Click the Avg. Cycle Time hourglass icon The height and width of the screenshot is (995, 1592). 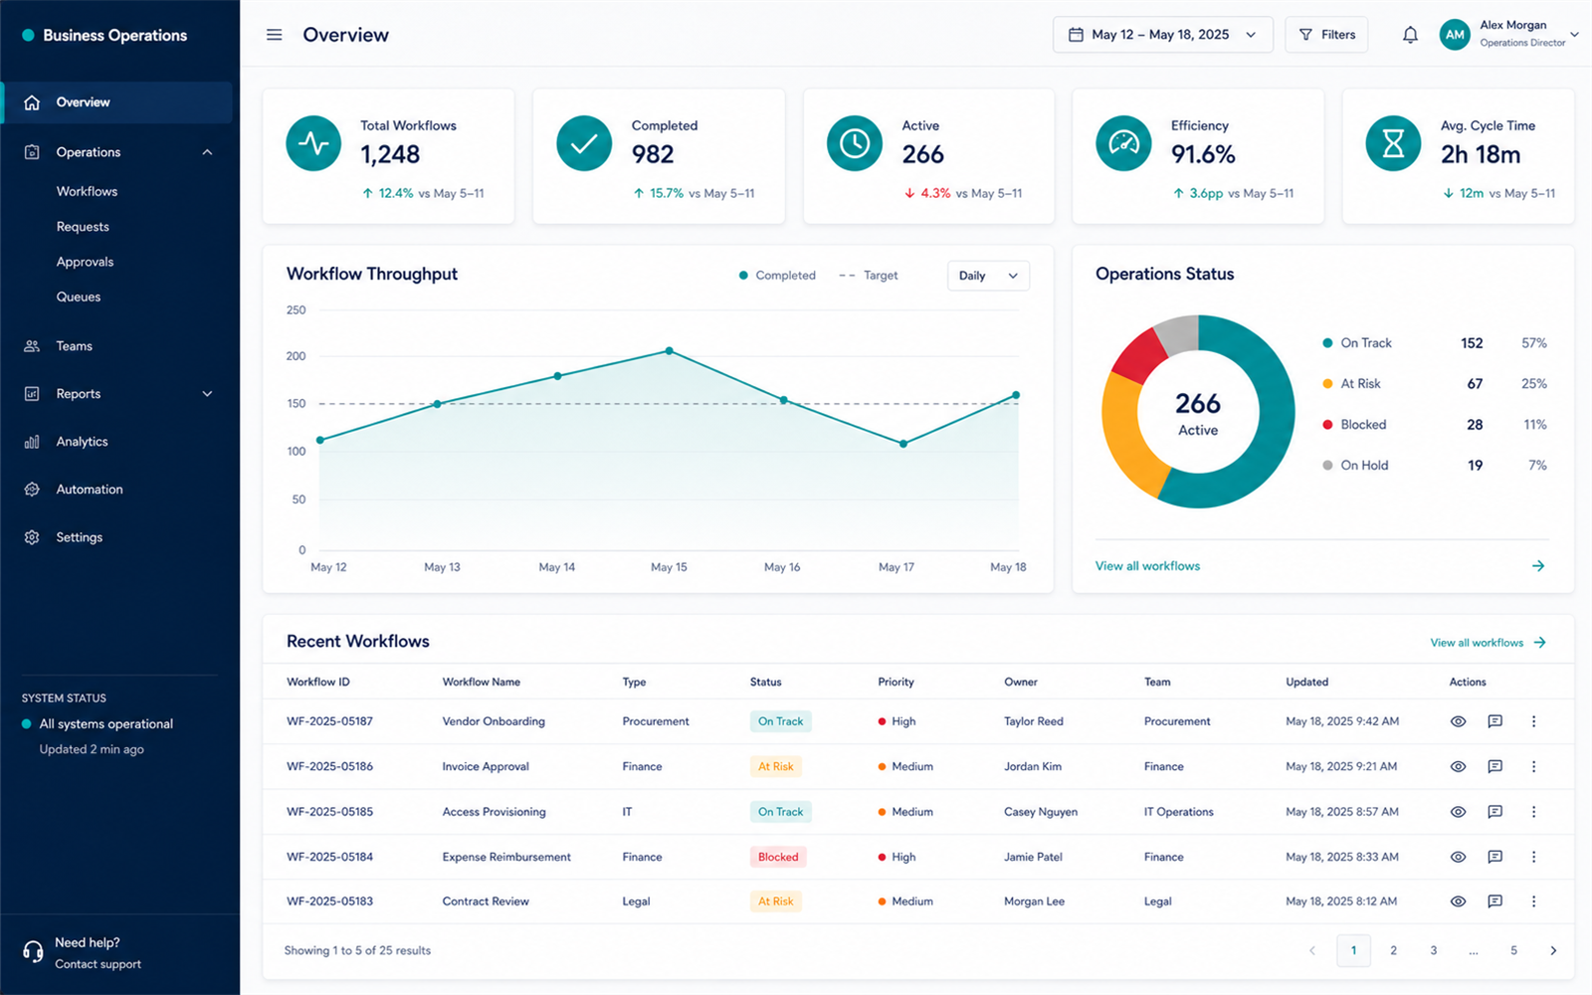click(x=1393, y=143)
